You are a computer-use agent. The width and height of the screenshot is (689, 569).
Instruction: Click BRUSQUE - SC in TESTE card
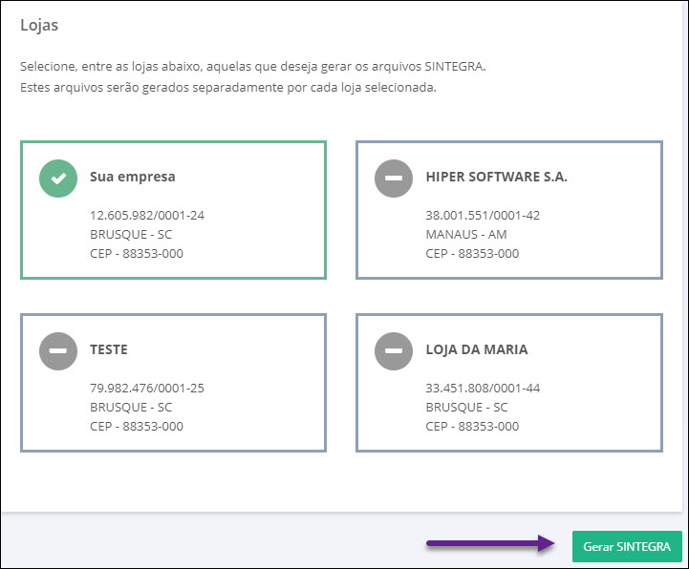point(131,408)
